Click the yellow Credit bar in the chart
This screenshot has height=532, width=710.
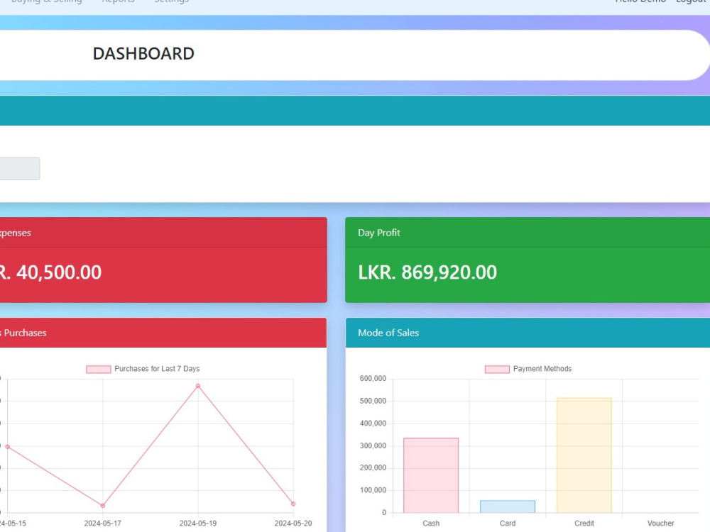(x=584, y=455)
